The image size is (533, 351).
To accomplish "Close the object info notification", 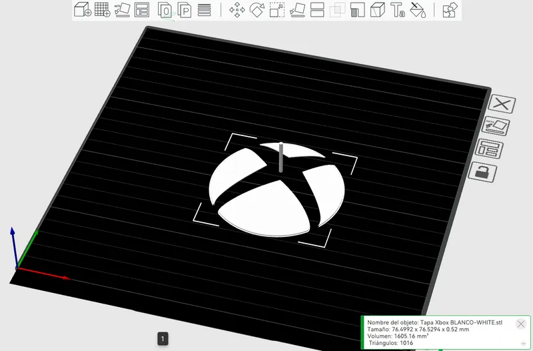I will 521,324.
